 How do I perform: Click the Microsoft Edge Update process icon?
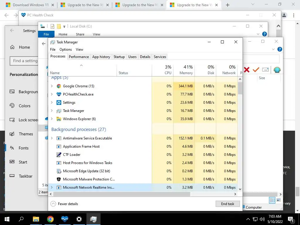(x=59, y=171)
